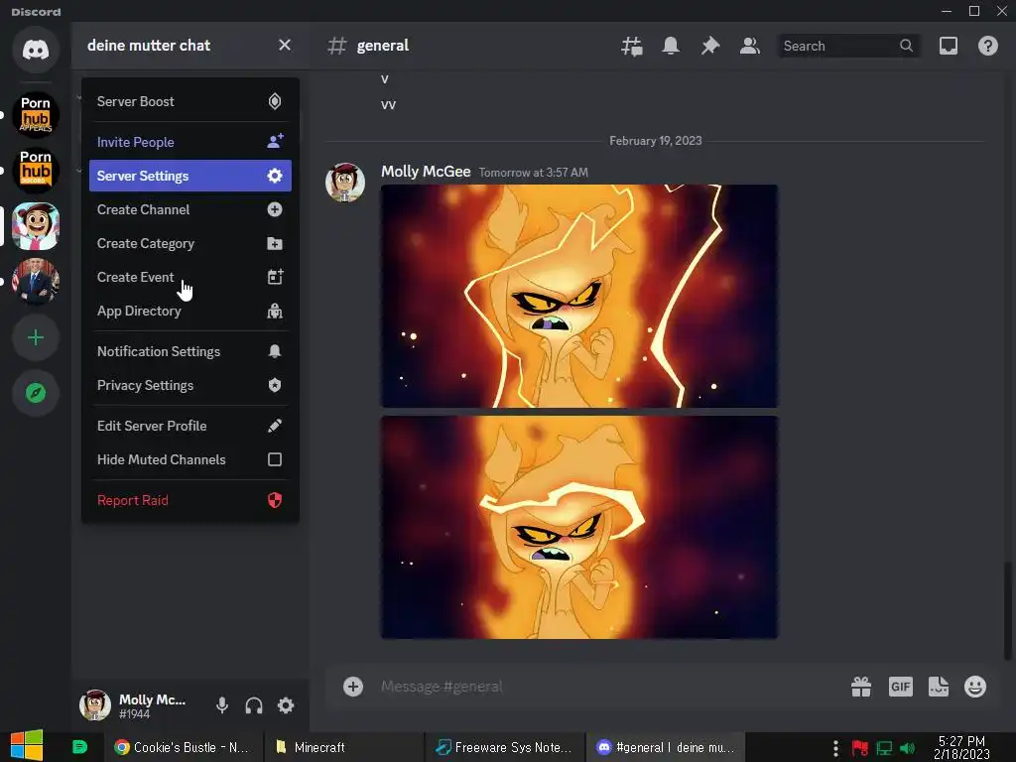Click the chat scrollbar thumb

pyautogui.click(x=1008, y=610)
